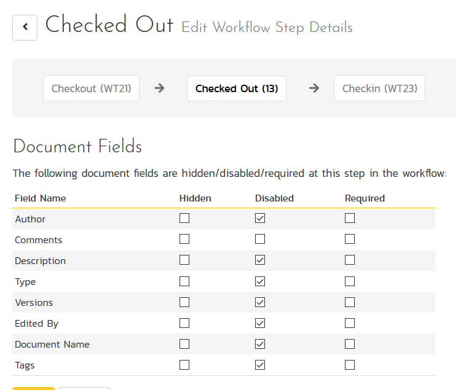Mark the Description field as Required
Viewport: 466px width, 390px height.
pos(350,260)
